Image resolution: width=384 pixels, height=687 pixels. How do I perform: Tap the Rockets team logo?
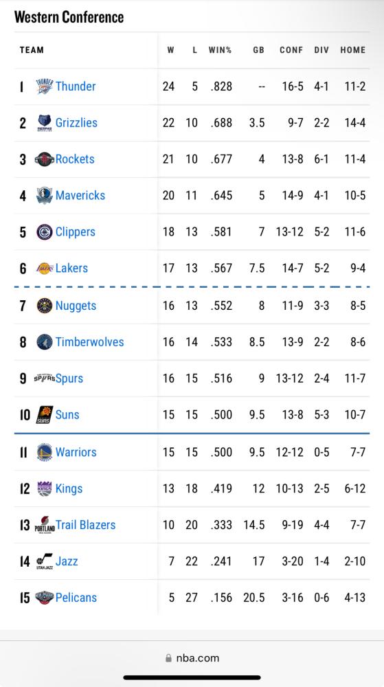click(x=45, y=159)
